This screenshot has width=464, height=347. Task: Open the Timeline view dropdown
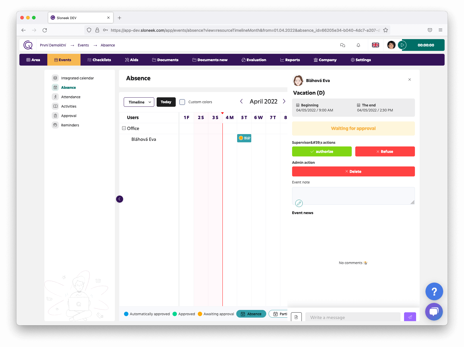[139, 102]
